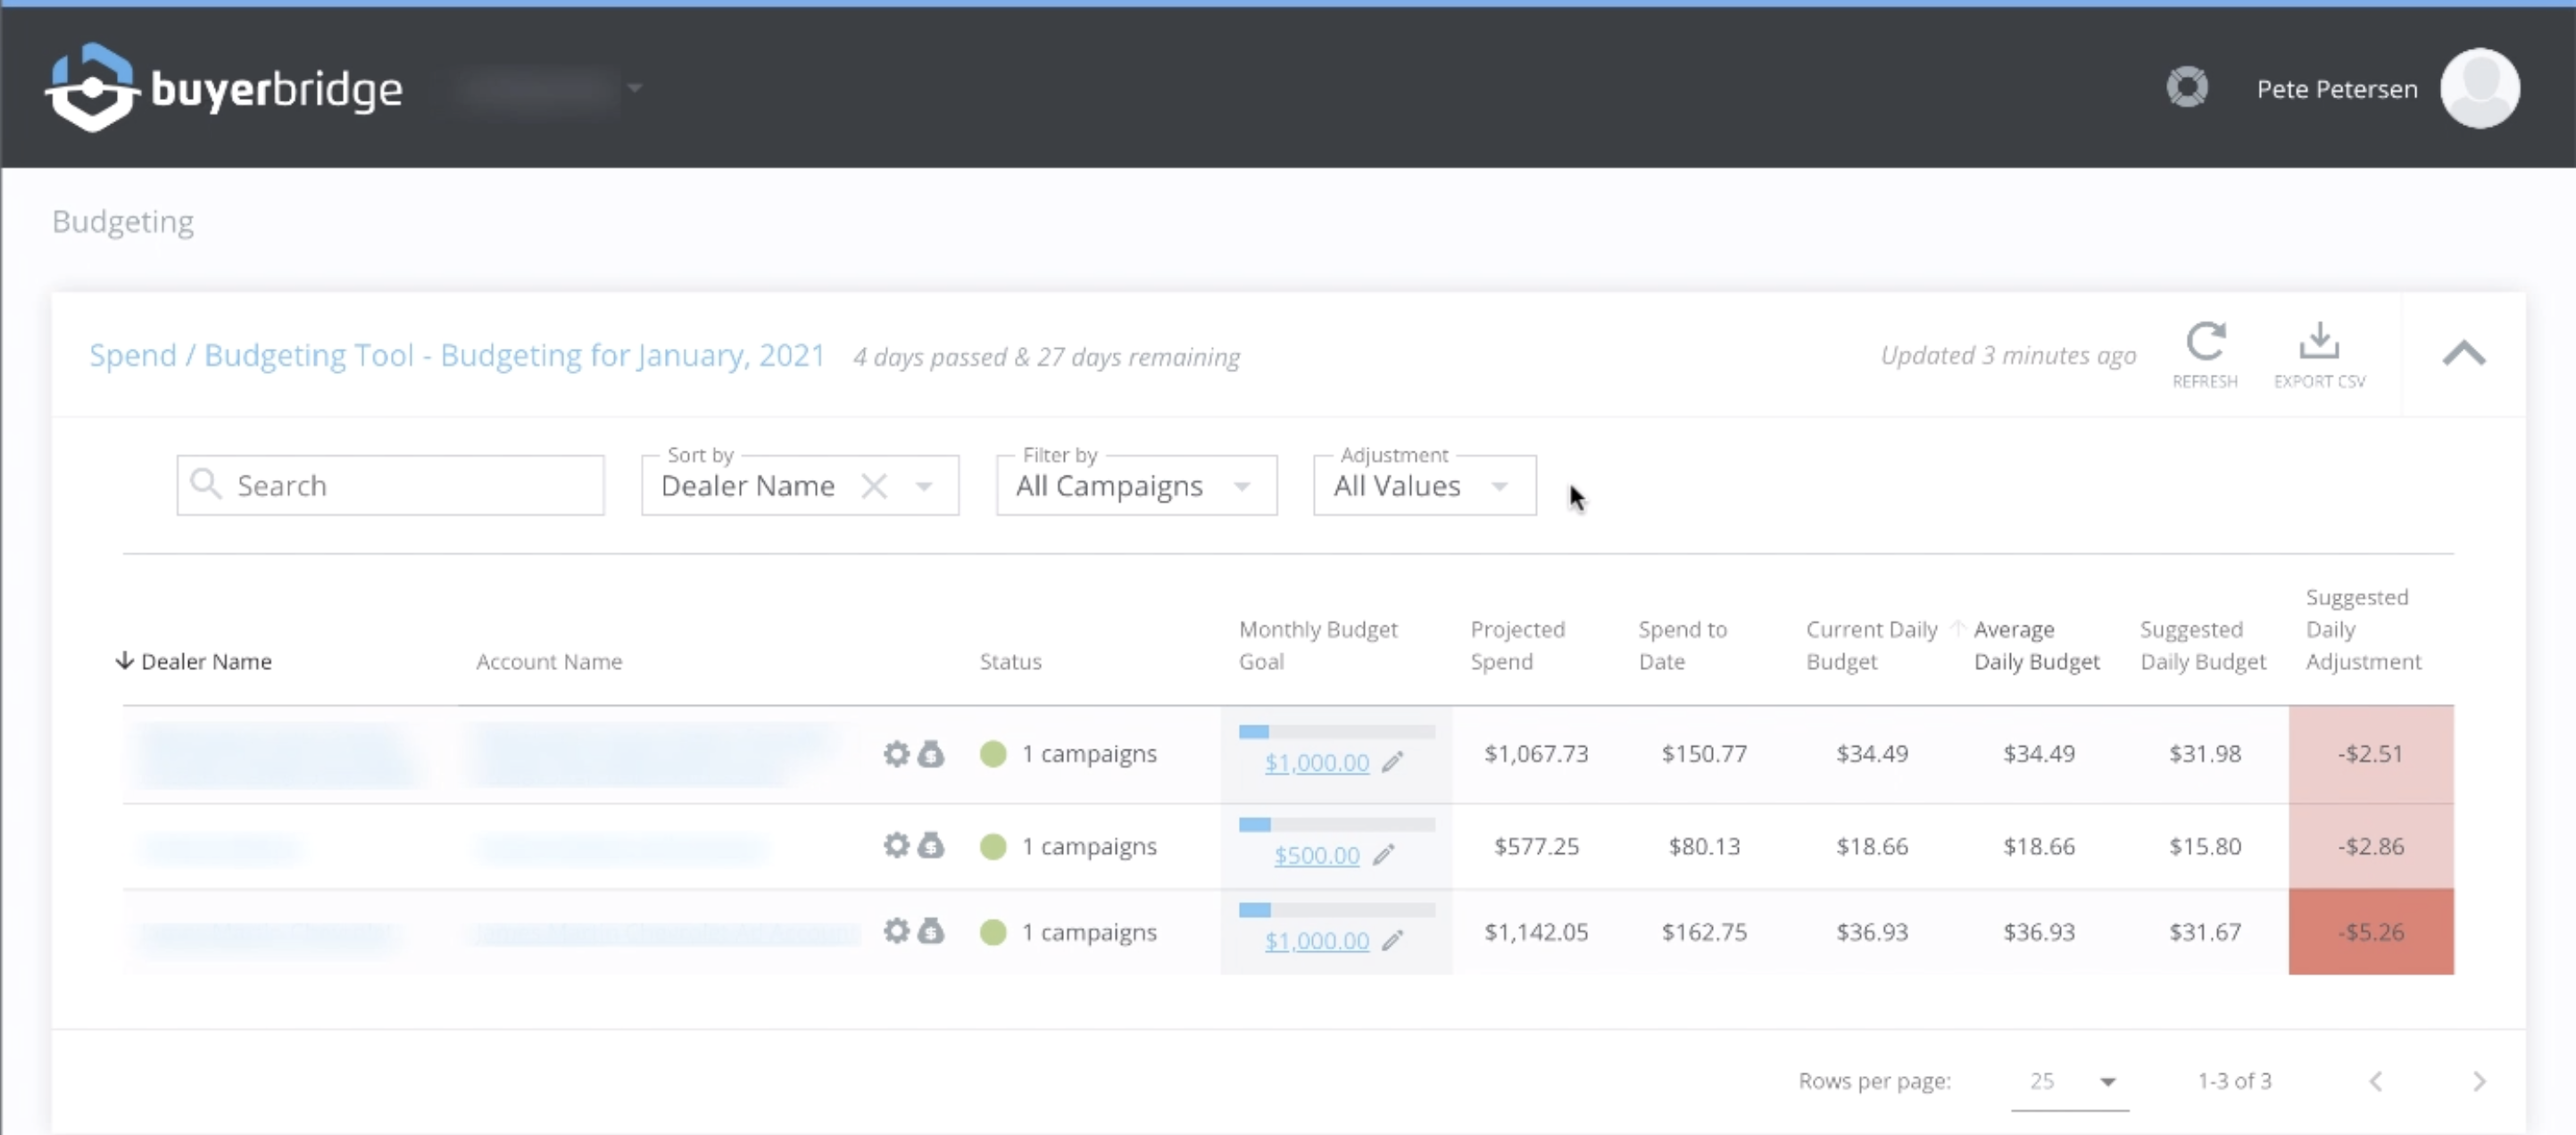Click the Refresh icon

2205,343
